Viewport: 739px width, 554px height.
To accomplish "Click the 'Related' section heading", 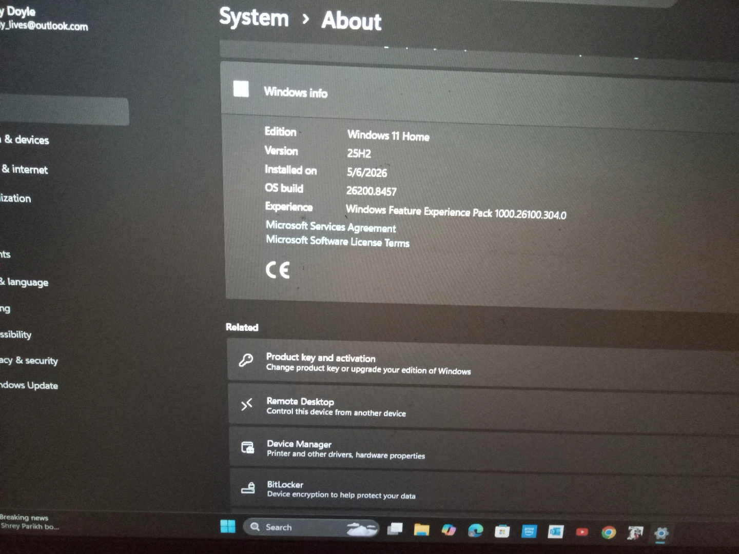I will click(242, 327).
